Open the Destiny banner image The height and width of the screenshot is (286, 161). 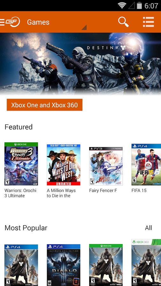(x=80, y=64)
